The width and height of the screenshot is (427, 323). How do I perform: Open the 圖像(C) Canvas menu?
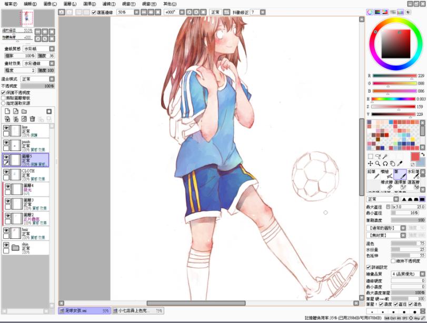[x=50, y=4]
